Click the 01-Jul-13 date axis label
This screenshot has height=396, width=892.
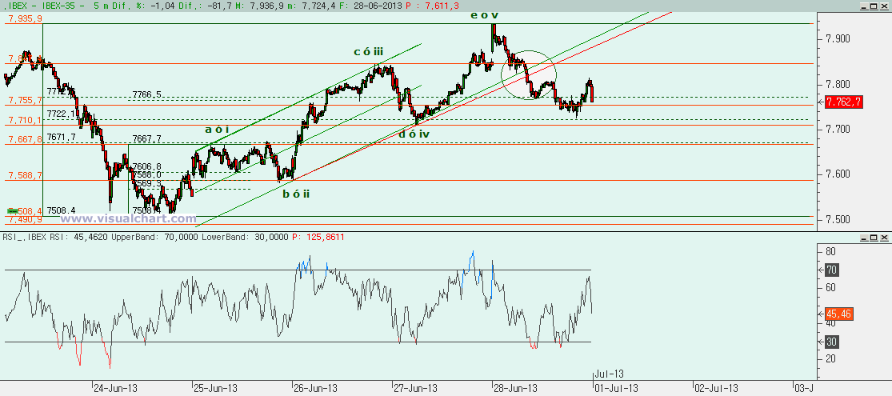[x=615, y=388]
